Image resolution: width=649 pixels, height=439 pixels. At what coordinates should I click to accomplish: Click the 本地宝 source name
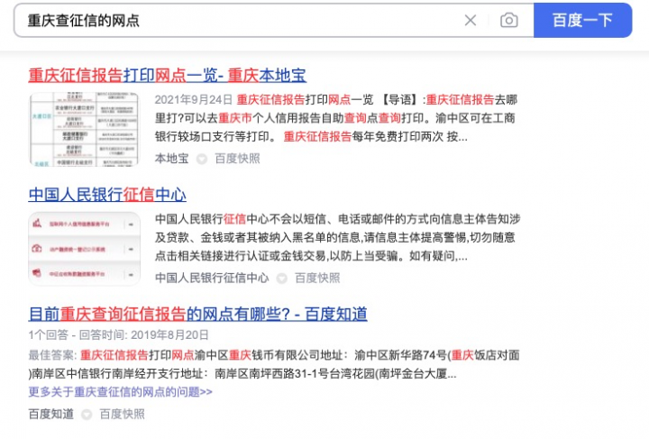(171, 159)
